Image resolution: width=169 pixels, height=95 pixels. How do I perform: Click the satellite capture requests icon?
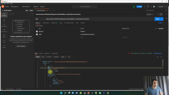coord(144,7)
